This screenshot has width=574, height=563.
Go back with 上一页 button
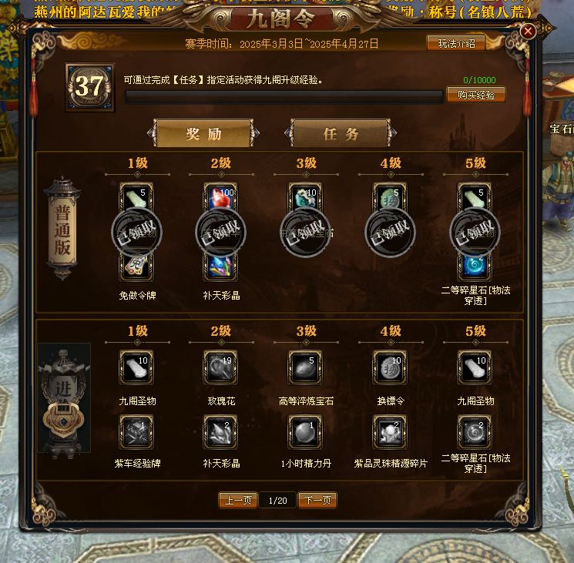(238, 500)
